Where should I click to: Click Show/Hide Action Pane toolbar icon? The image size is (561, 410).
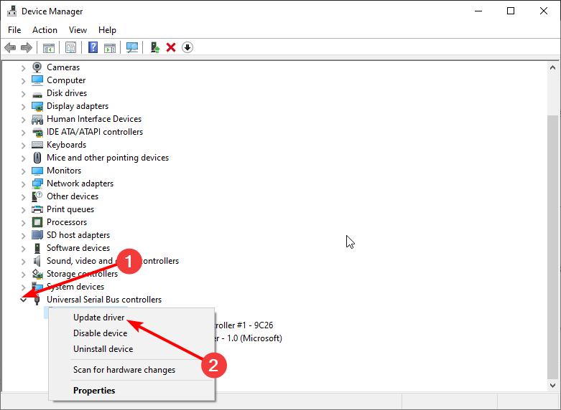110,47
